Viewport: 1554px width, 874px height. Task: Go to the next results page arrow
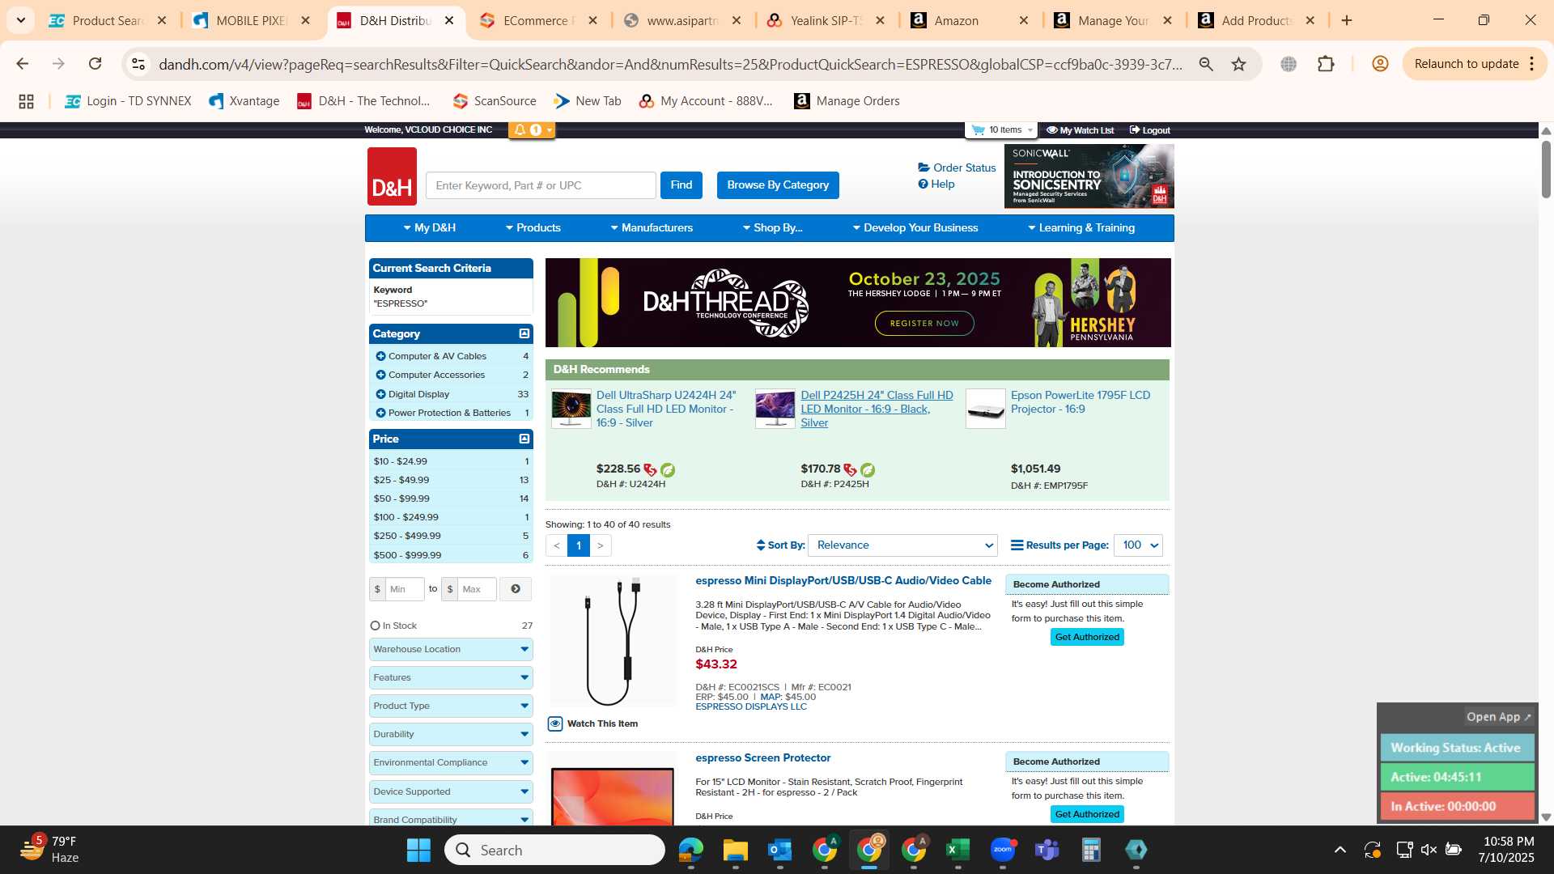point(600,545)
